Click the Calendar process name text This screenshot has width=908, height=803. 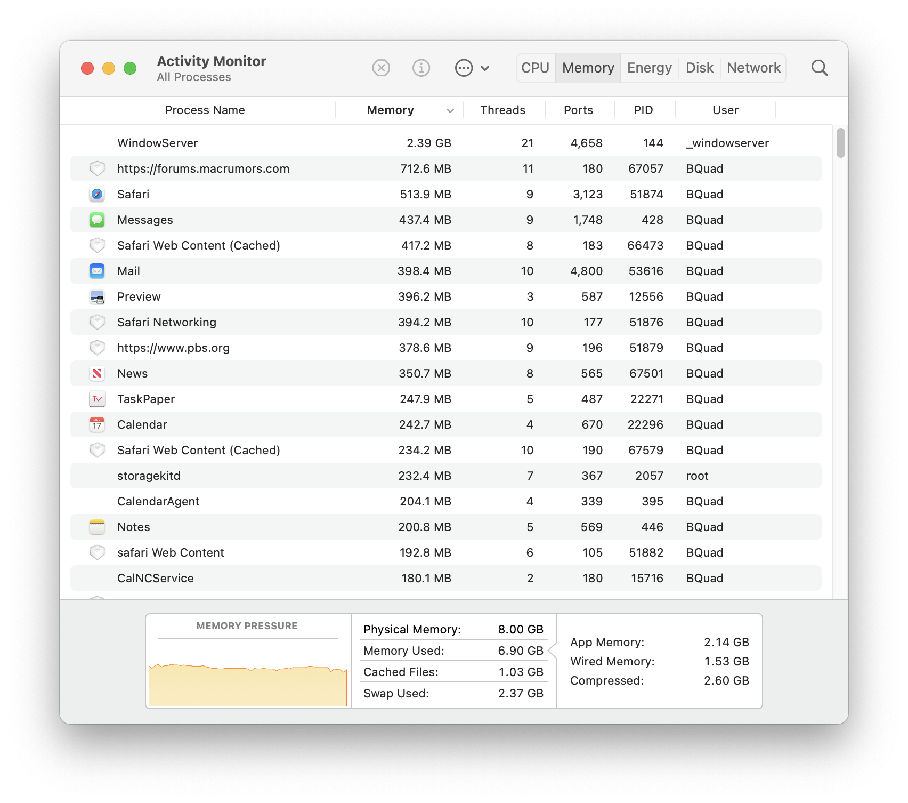coord(142,424)
